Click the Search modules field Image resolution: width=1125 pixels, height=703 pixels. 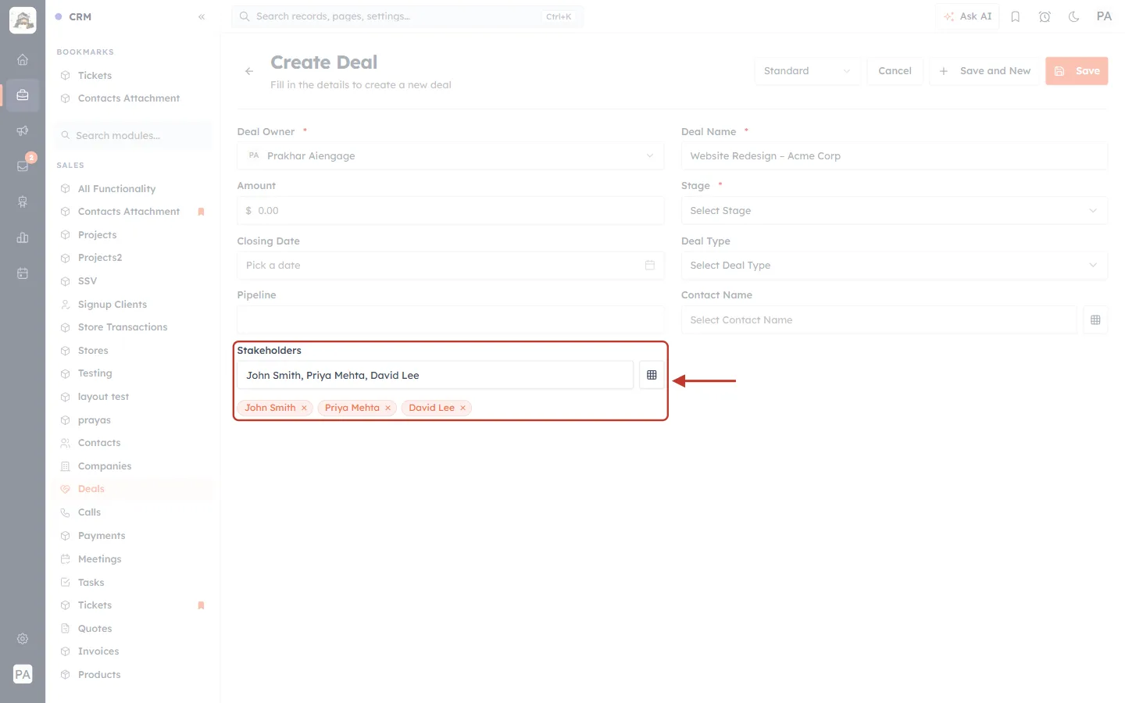tap(134, 136)
